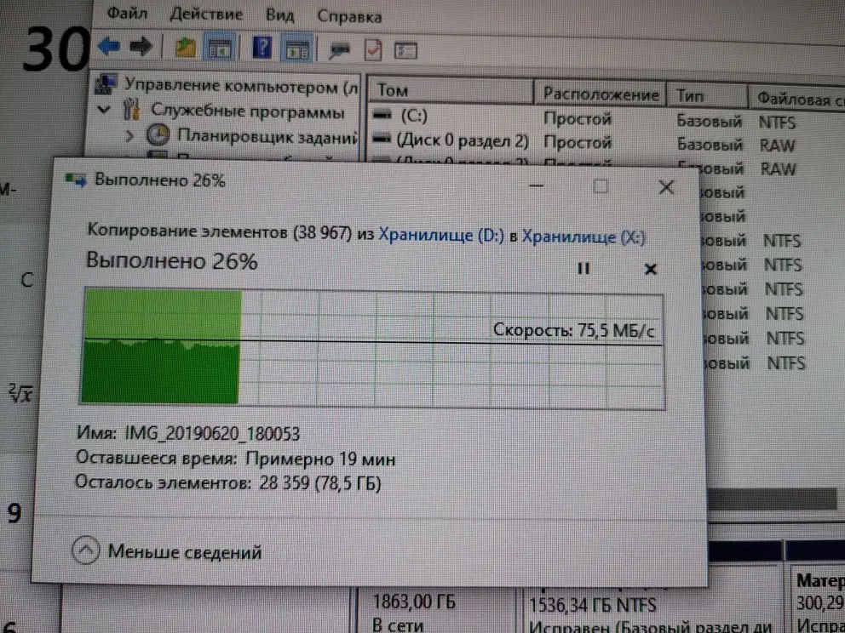Viewport: 845px width, 633px height.
Task: Click the list view settings toolbar icon
Action: (x=405, y=51)
